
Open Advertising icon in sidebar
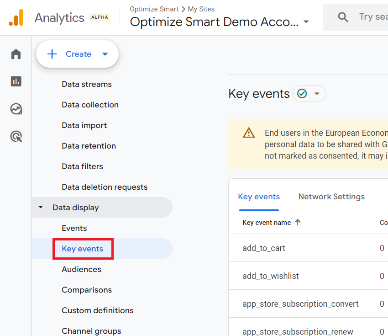pyautogui.click(x=16, y=137)
